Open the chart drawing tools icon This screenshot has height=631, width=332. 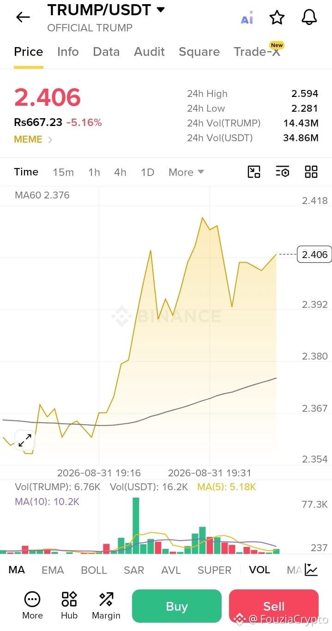[x=254, y=172]
